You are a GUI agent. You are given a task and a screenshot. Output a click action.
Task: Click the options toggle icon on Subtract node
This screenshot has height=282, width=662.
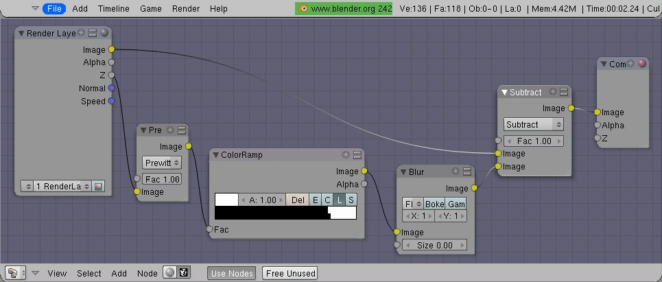(564, 92)
